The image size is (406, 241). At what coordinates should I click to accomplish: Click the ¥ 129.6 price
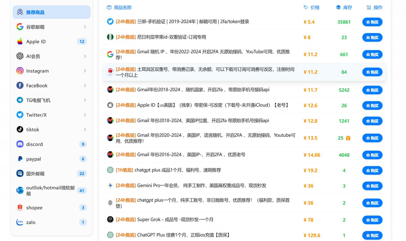[x=312, y=235]
